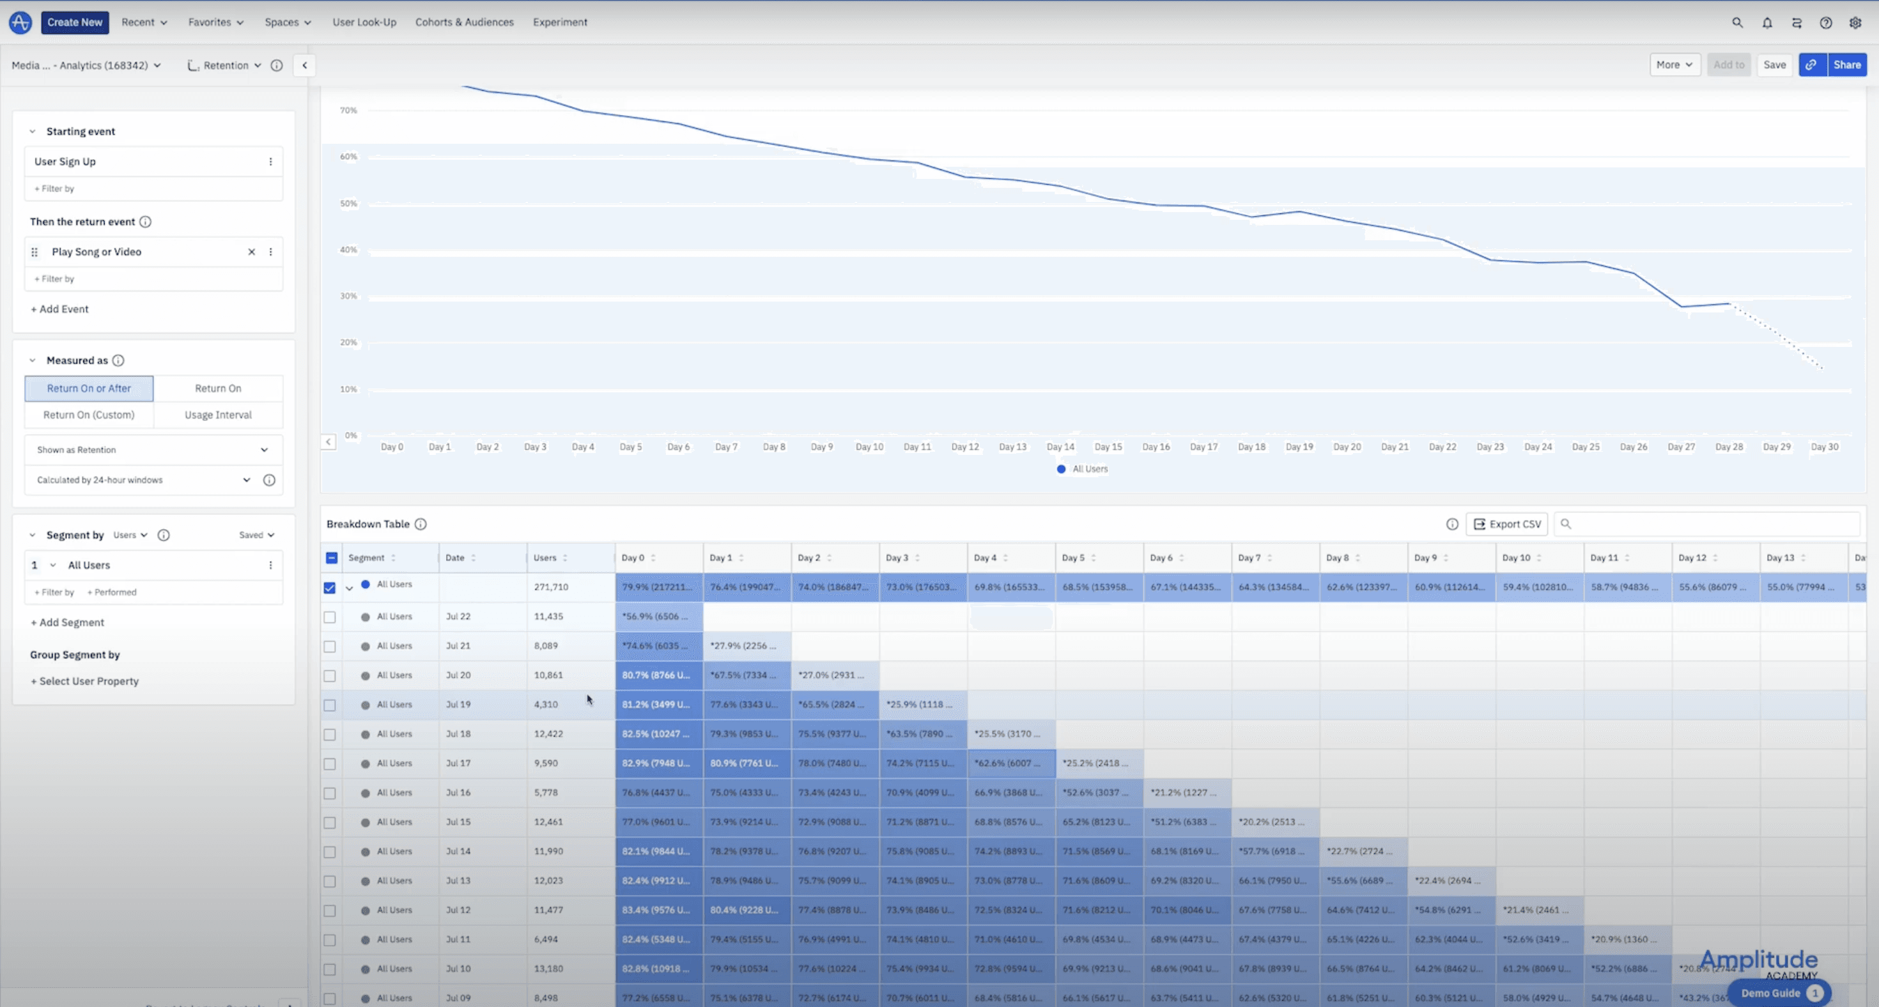Show info for Then the return event
The height and width of the screenshot is (1007, 1879).
point(145,222)
